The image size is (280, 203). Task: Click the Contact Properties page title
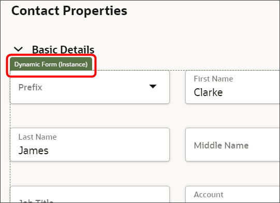pyautogui.click(x=69, y=11)
